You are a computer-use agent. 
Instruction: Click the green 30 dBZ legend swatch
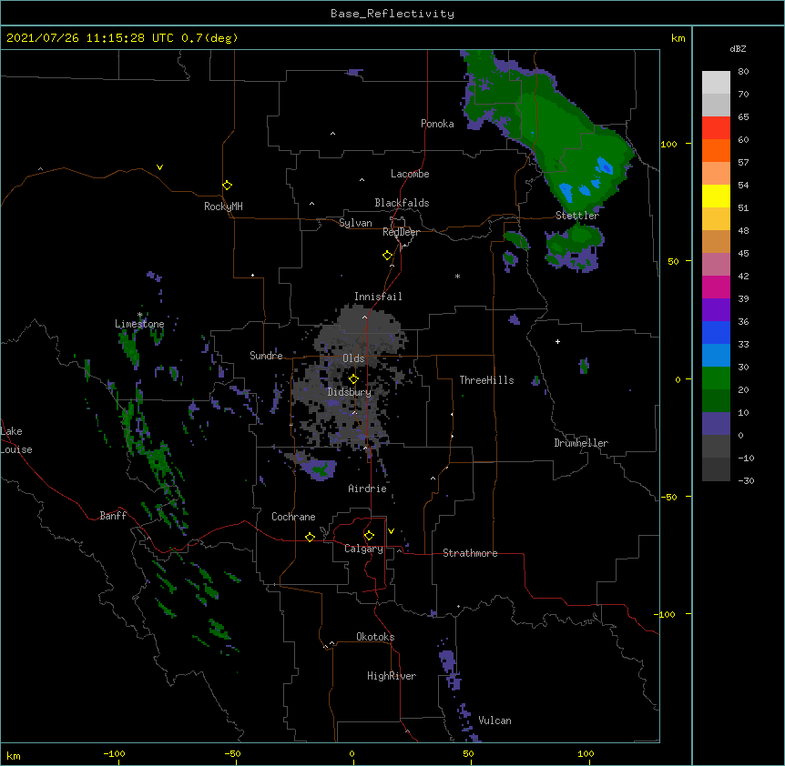(716, 378)
